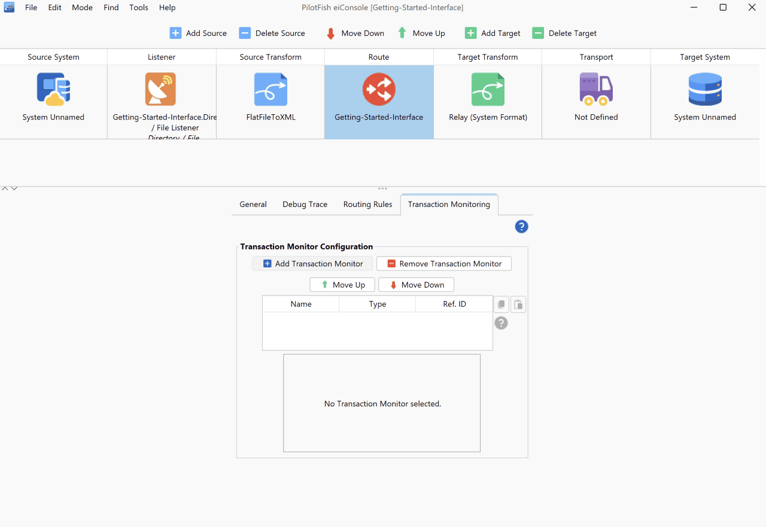Click Add Transaction Monitor

[x=312, y=264]
